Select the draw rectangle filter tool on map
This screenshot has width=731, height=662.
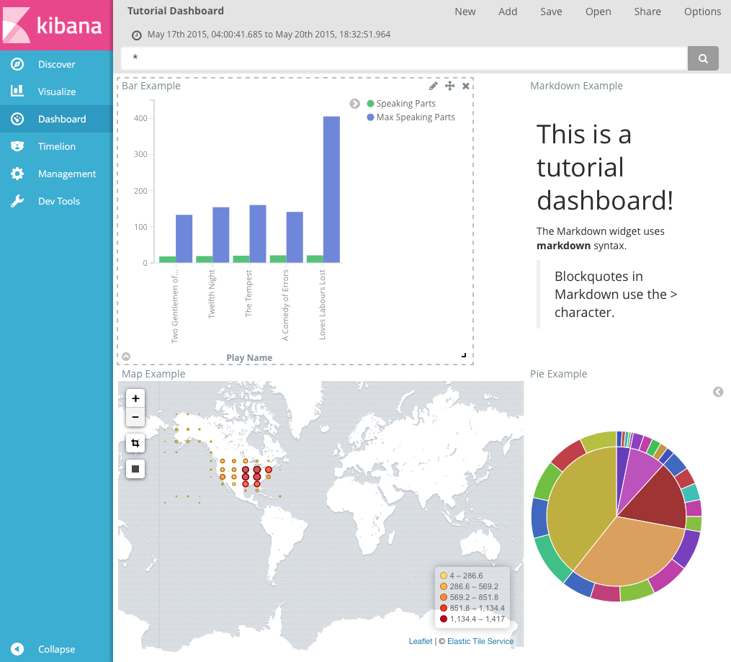point(135,443)
